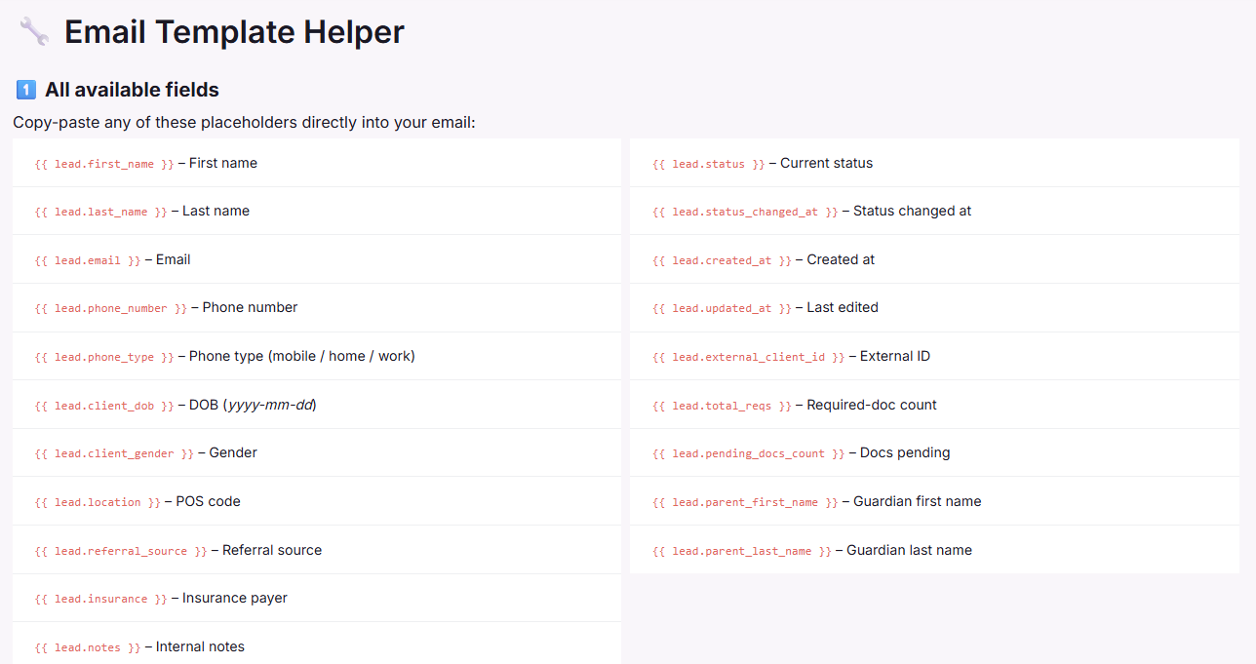Click the lead.phone_type placeholder
The image size is (1256, 664).
(x=103, y=357)
